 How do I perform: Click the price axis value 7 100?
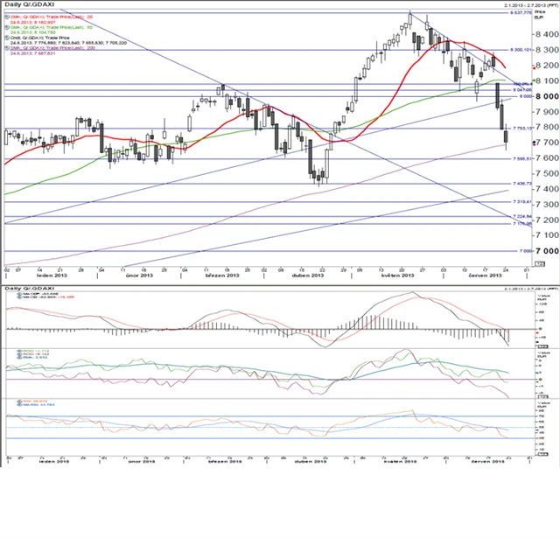pyautogui.click(x=547, y=235)
